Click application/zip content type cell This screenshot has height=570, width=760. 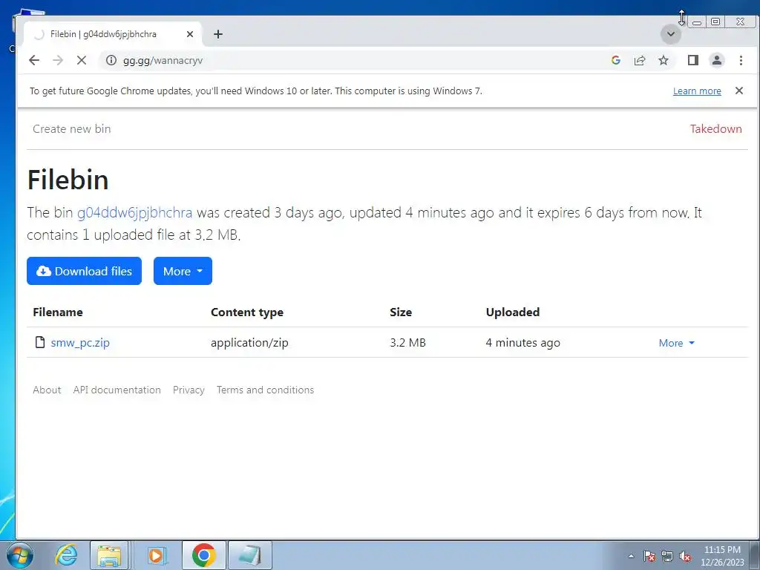coord(249,343)
